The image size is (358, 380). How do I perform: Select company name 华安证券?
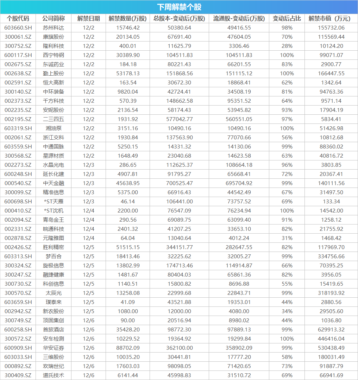[54, 348]
